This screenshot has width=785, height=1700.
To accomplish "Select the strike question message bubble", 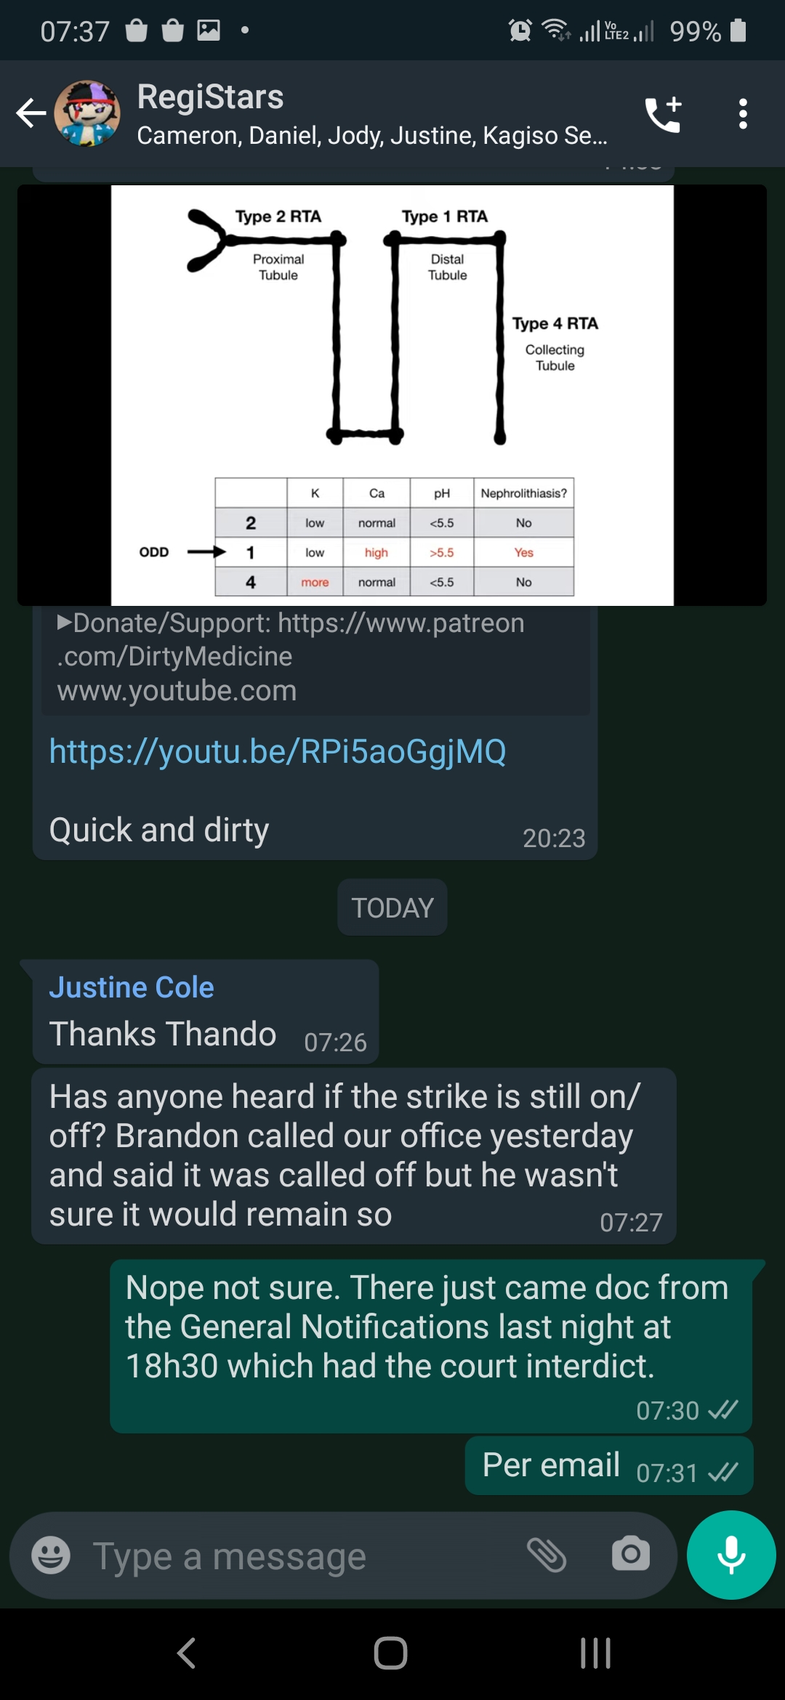I will [354, 1156].
